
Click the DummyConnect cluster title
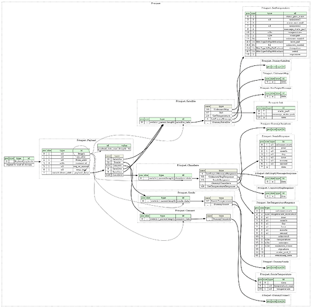[276, 296]
